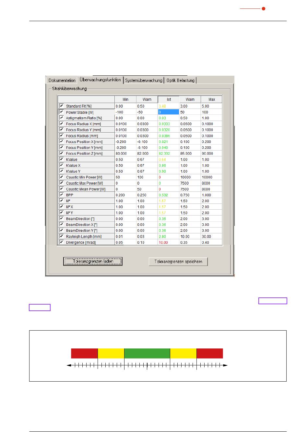Image resolution: width=308 pixels, height=445 pixels.
Task: Toggle the Rayleigh Length [mm] checkbox
Action: tap(61, 236)
